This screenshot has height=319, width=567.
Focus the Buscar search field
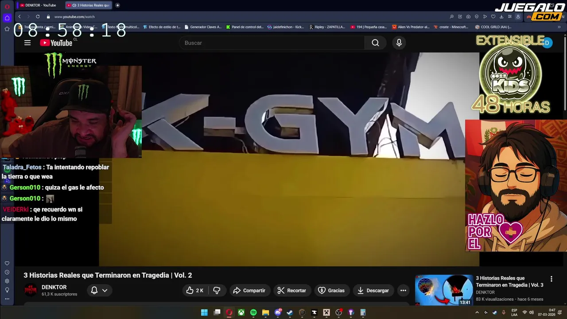pos(272,43)
